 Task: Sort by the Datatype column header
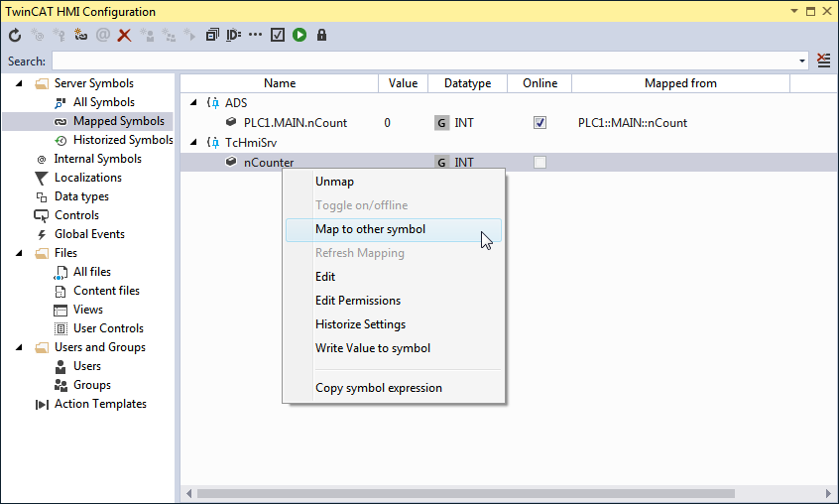468,83
